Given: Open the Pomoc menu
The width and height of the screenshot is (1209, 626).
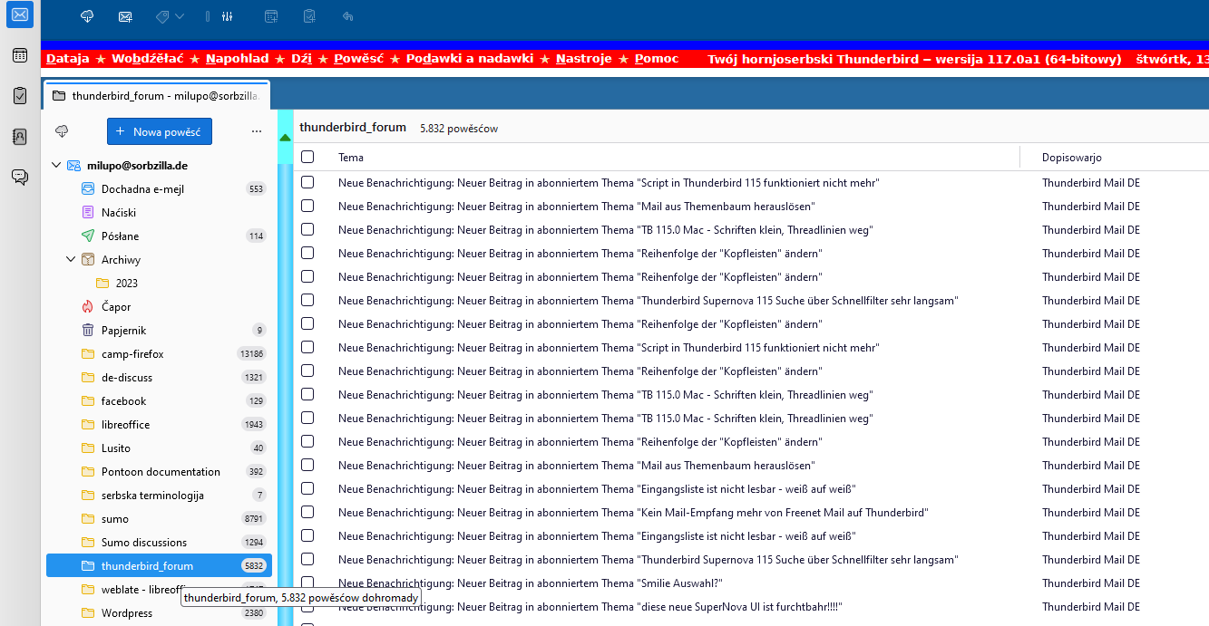Looking at the screenshot, I should click(657, 59).
